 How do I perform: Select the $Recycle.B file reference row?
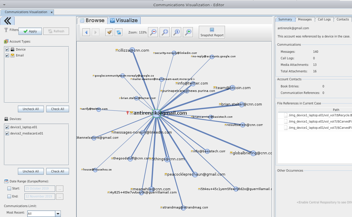[x=315, y=115]
